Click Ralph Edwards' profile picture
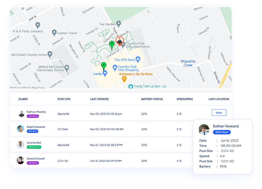The width and height of the screenshot is (262, 189). point(20,129)
